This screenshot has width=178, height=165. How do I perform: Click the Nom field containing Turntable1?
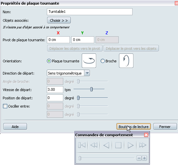(90, 12)
